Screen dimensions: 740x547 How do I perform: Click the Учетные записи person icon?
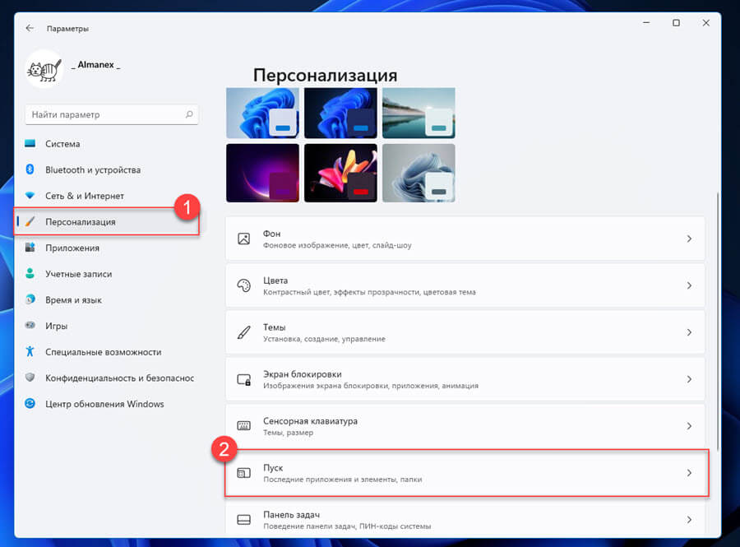(30, 273)
